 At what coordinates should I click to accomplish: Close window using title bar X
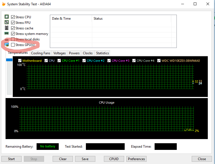pyautogui.click(x=208, y=4)
